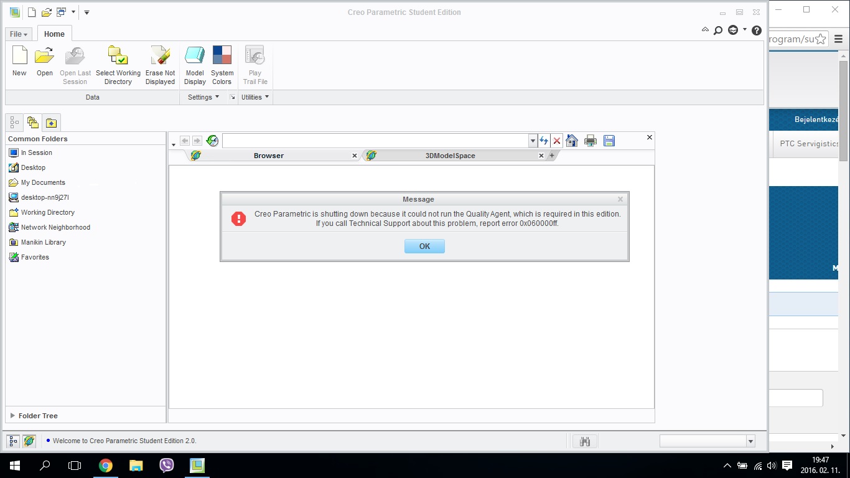The width and height of the screenshot is (850, 478).
Task: Close the 3DModelSpace tab
Action: [x=541, y=156]
